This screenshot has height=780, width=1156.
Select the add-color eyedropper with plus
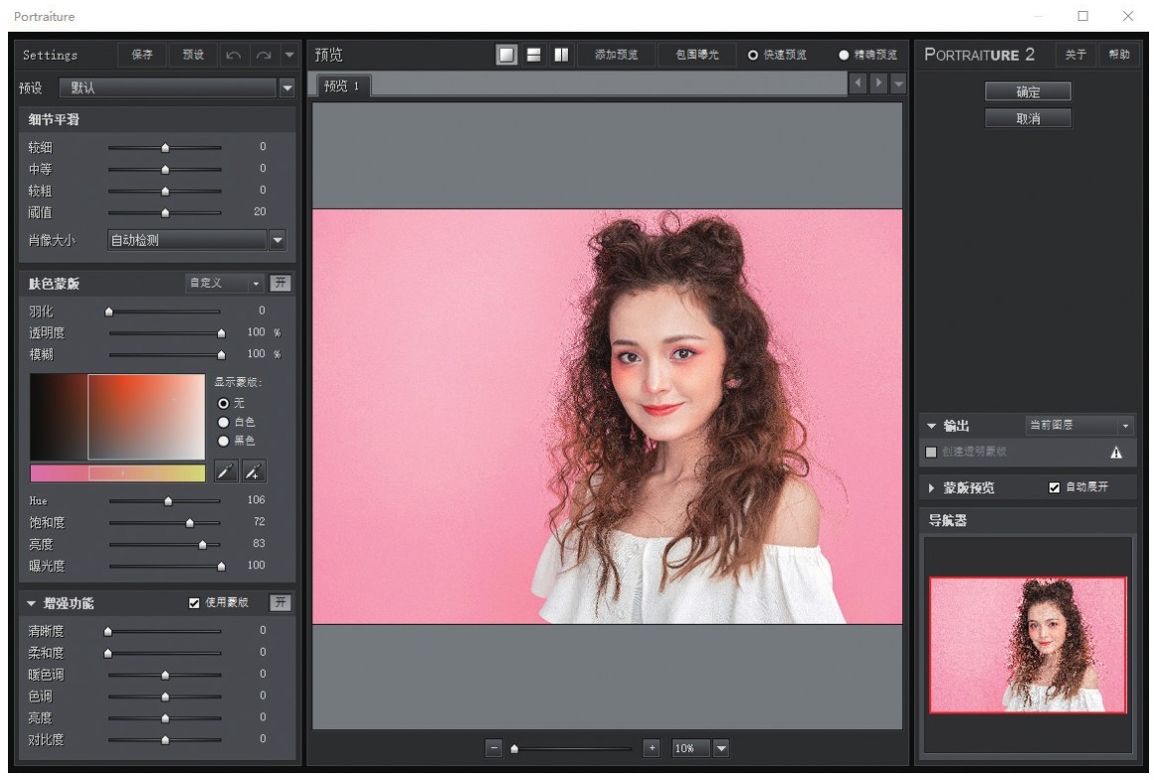coord(254,472)
